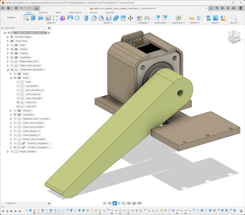Switch to the SHEET METAL tab
245x215 pixels.
click(75, 12)
